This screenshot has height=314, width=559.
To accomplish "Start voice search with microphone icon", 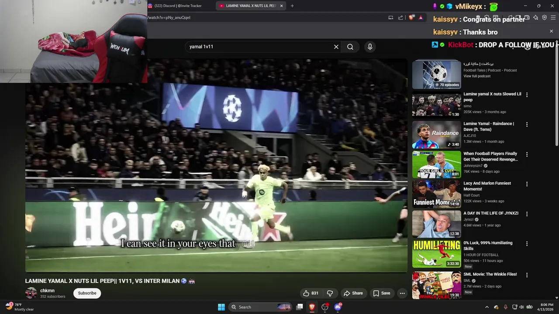I will click(370, 47).
